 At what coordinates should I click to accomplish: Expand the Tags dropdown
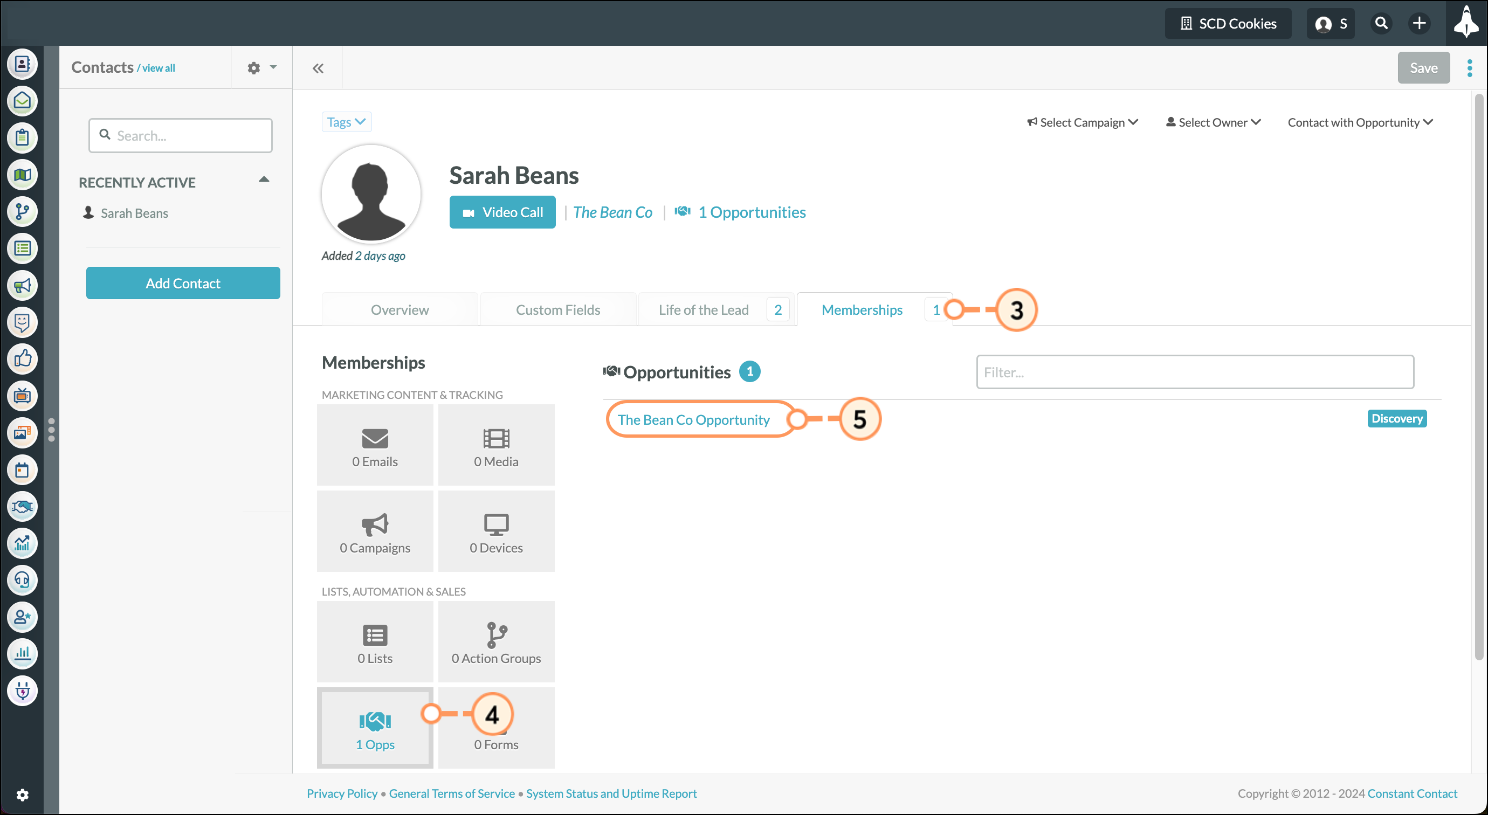346,122
